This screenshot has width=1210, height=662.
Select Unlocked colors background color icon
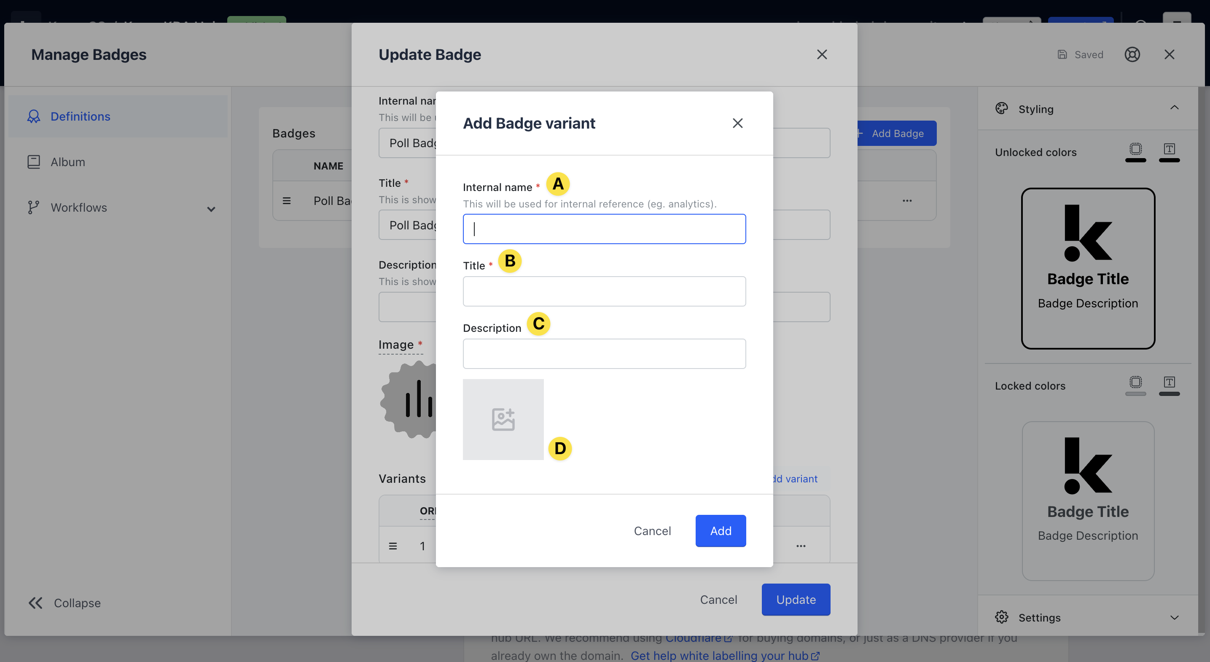[1135, 149]
